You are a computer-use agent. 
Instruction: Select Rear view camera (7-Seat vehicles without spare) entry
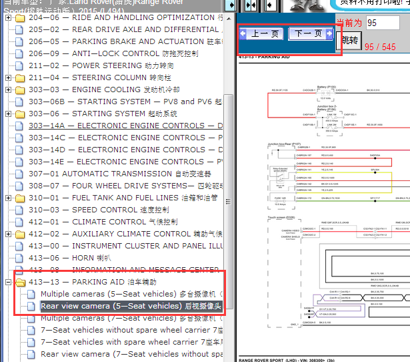coord(131,355)
